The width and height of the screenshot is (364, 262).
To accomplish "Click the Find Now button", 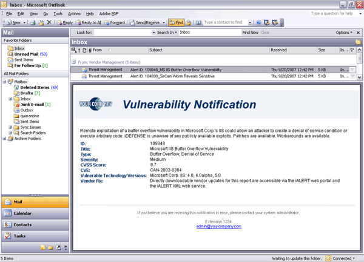I will [x=250, y=33].
